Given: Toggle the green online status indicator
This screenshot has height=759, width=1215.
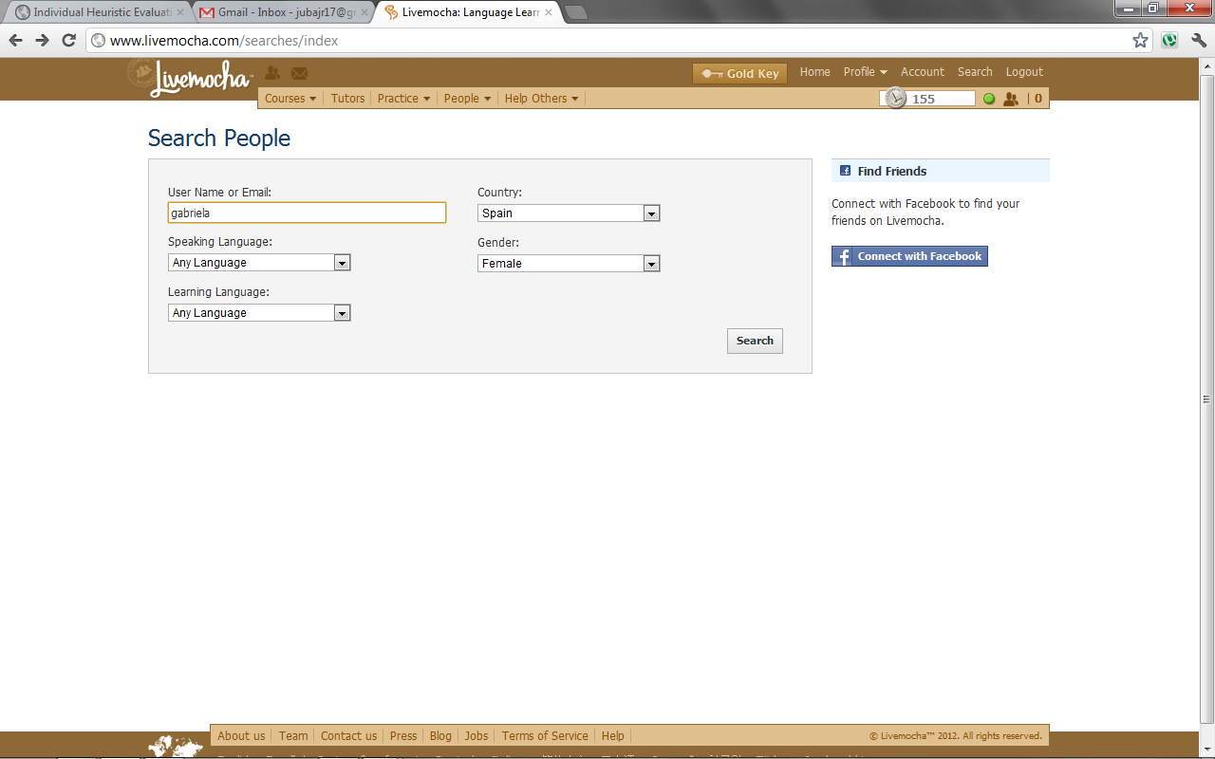Looking at the screenshot, I should tap(989, 99).
